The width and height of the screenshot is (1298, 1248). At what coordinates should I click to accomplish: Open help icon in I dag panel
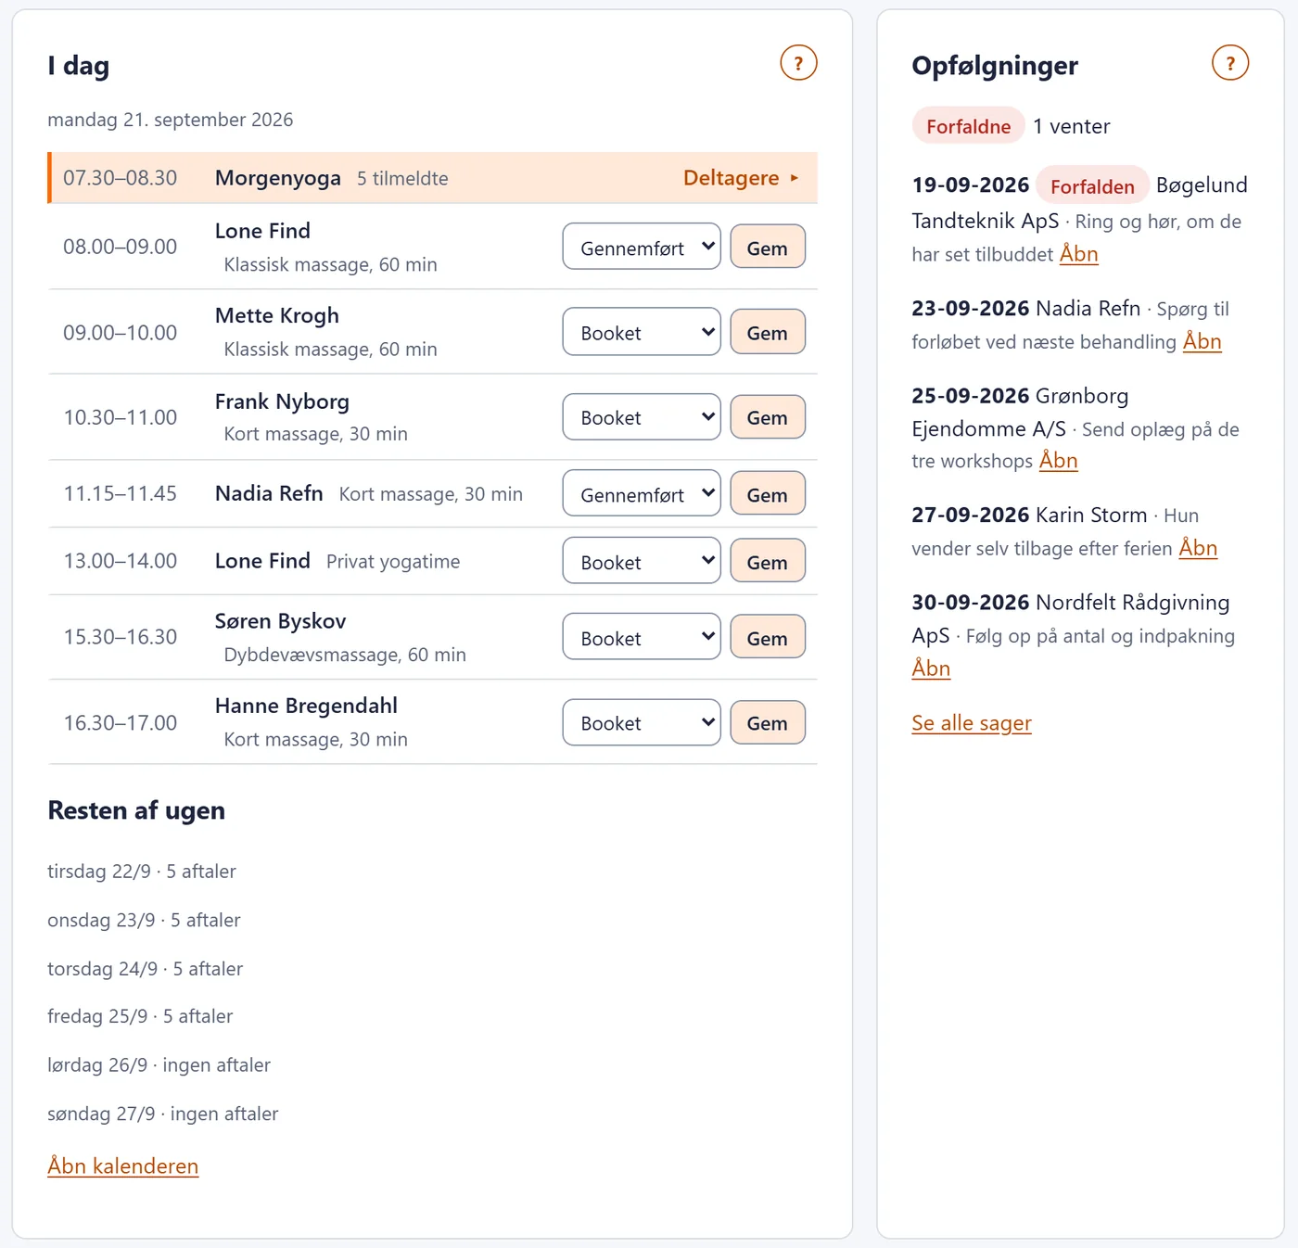point(798,63)
